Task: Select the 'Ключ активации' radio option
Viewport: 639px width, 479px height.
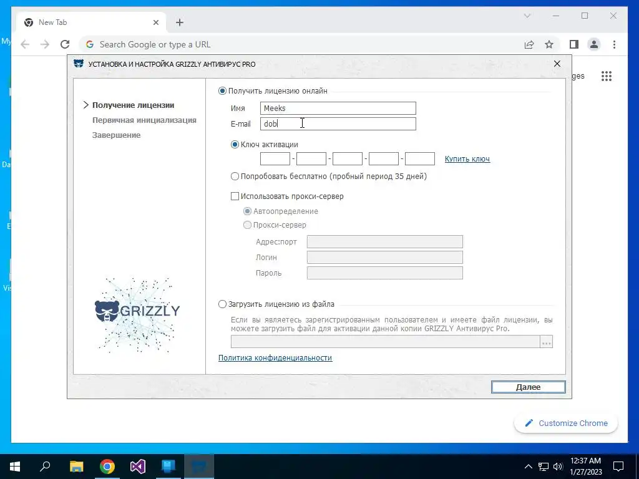Action: 235,145
